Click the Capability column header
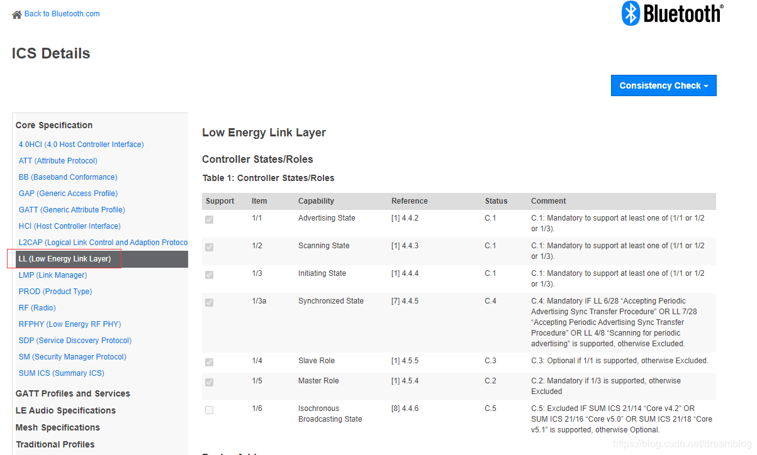 click(316, 201)
